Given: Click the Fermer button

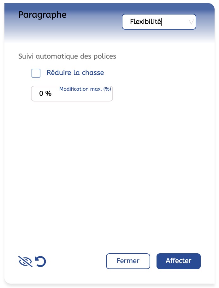Looking at the screenshot, I should pos(128,261).
